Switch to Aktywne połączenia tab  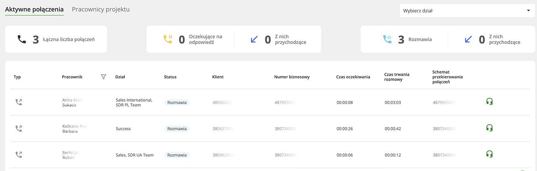[x=34, y=9]
